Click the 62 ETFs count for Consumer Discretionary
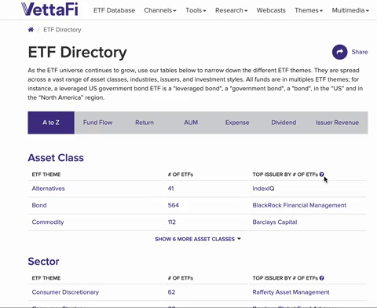 pos(171,292)
